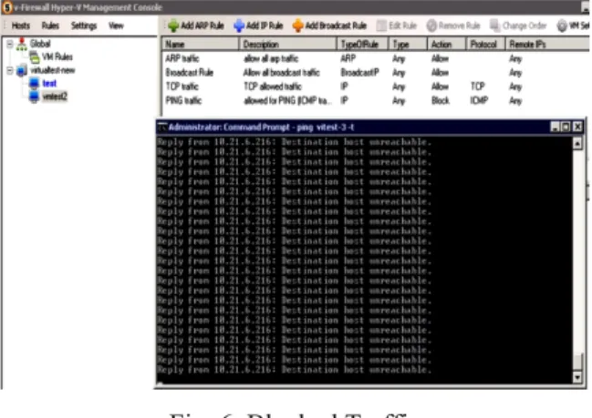
Task: Sort by the Action column header
Action: tap(447, 44)
